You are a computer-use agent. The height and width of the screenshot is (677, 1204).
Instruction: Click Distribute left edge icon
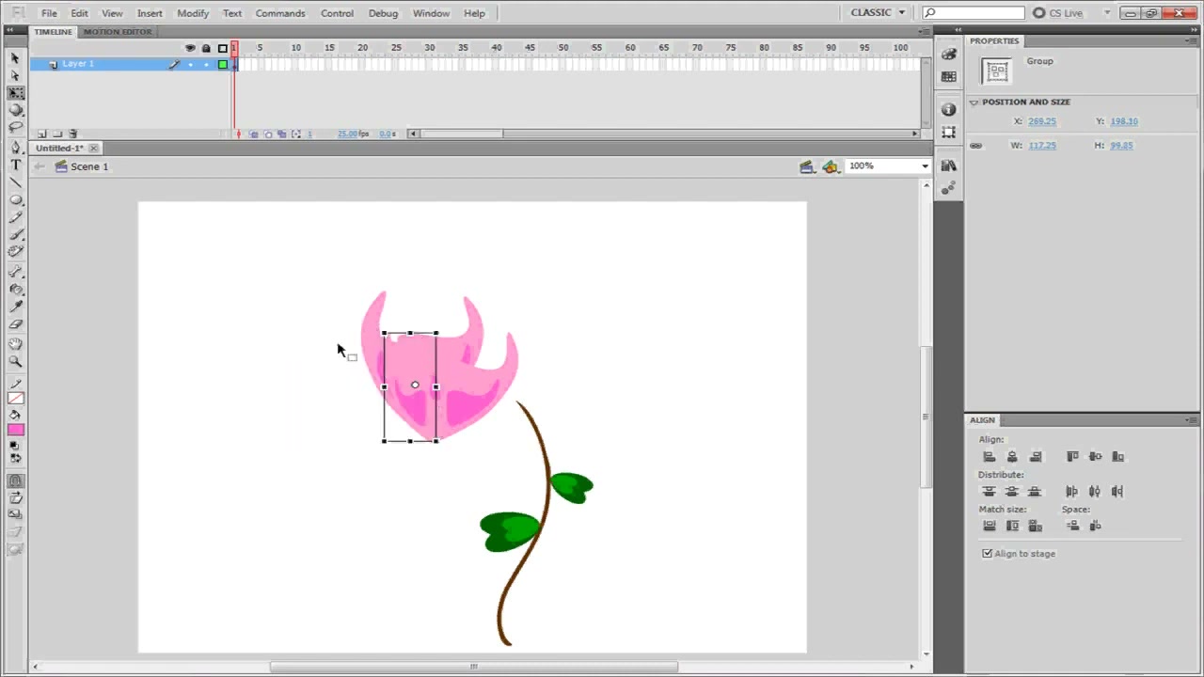click(1072, 492)
